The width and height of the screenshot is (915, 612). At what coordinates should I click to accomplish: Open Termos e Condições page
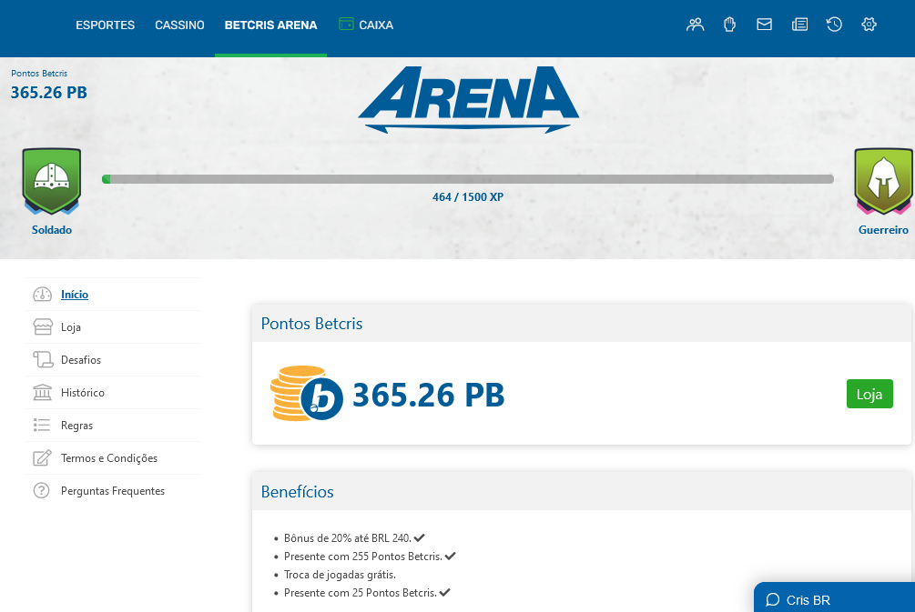[x=109, y=458]
